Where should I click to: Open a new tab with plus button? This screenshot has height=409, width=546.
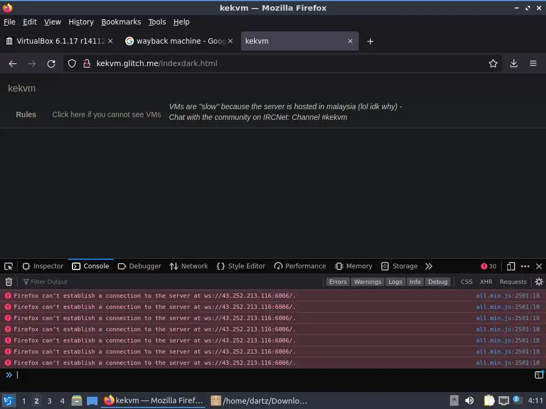[370, 42]
